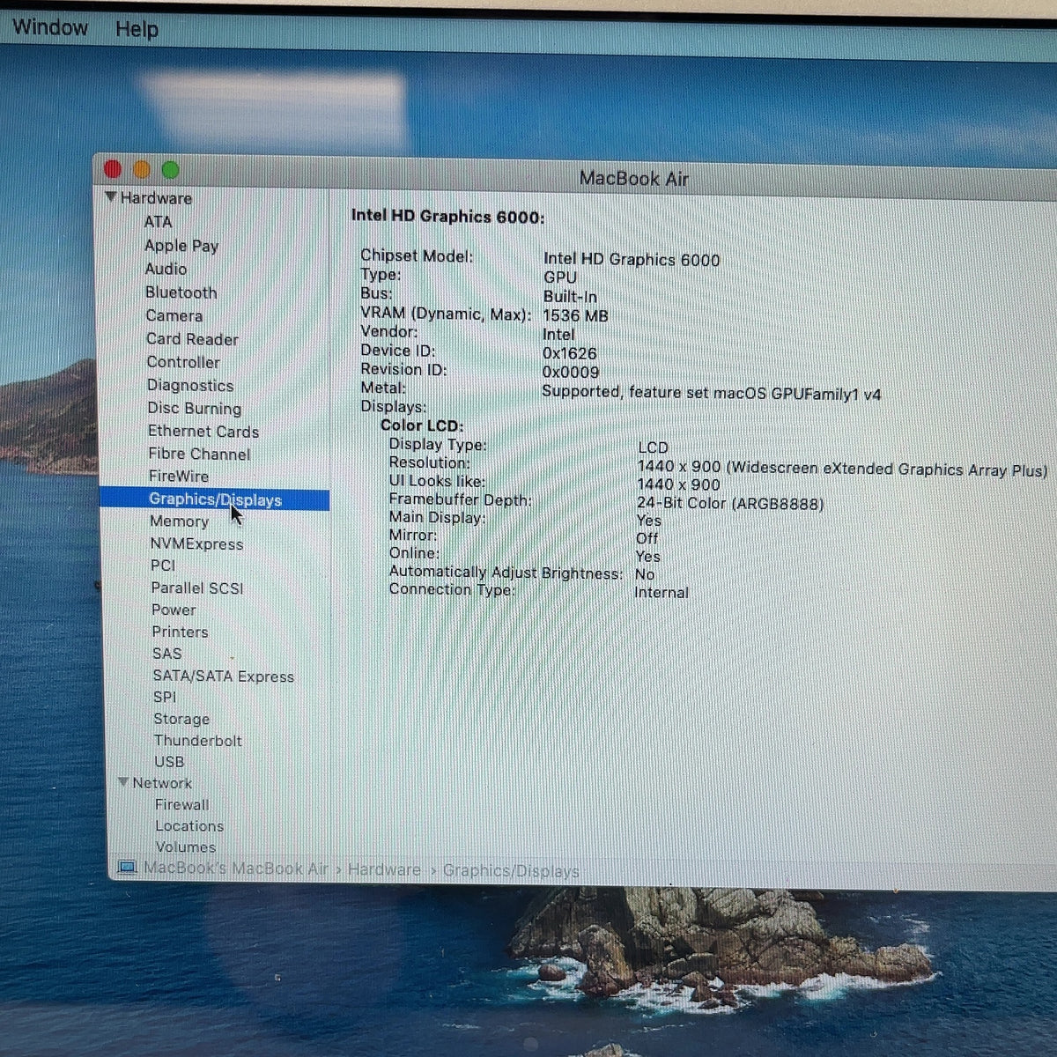Select FireWire in the sidebar

(x=179, y=477)
